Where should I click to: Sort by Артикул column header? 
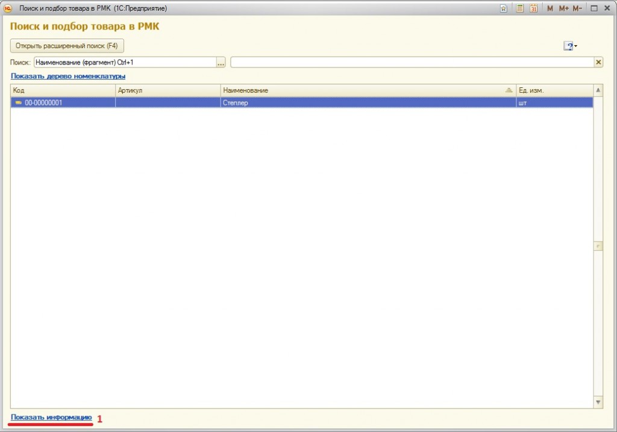[168, 90]
